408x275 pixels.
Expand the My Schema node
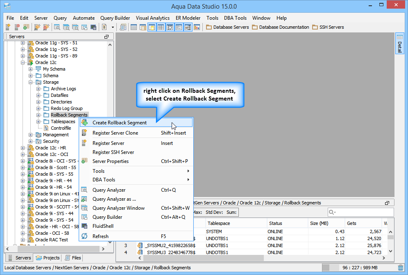31,69
